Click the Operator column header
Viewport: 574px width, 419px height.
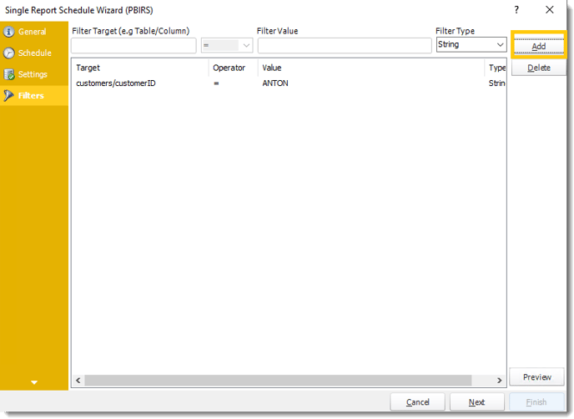point(234,68)
